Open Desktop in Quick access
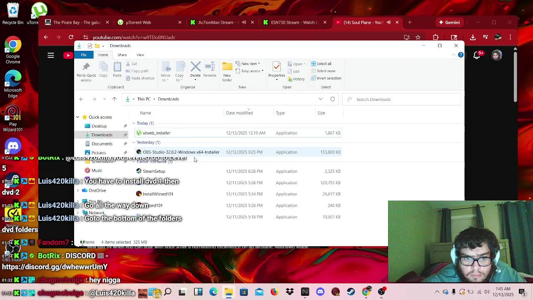 coord(99,126)
